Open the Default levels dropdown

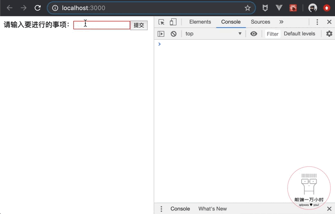[299, 34]
